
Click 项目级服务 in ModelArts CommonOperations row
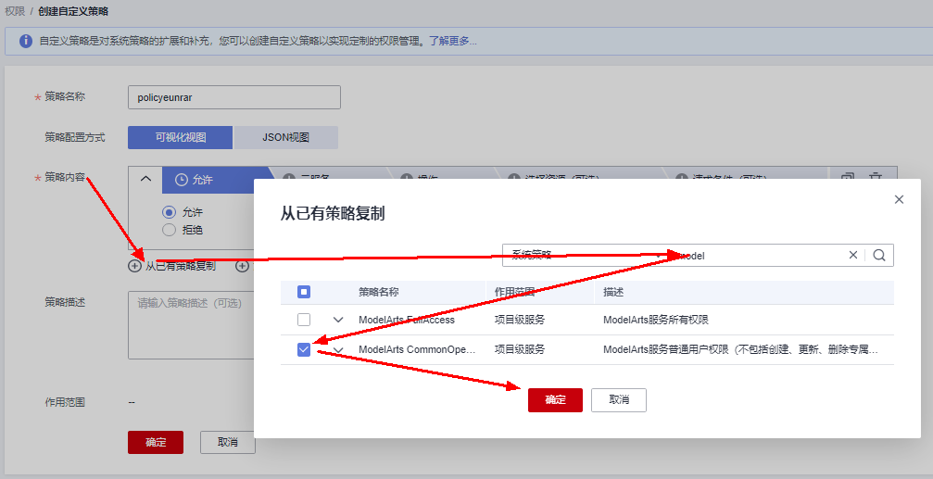(x=520, y=350)
